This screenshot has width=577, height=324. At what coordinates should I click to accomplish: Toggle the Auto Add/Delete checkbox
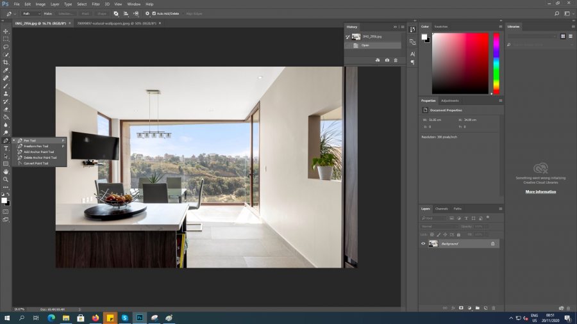pos(154,13)
